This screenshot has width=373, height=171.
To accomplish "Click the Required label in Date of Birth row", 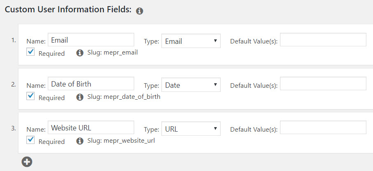I will [51, 98].
